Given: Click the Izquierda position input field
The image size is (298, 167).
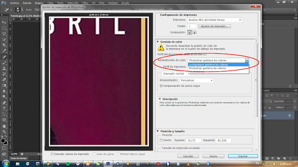Looking at the screenshot, I should (x=223, y=140).
